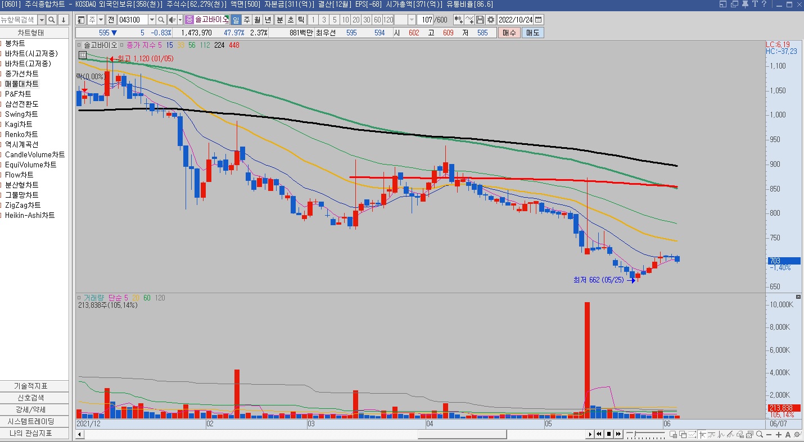Select CandleVolume차트 chart type

(x=35, y=154)
